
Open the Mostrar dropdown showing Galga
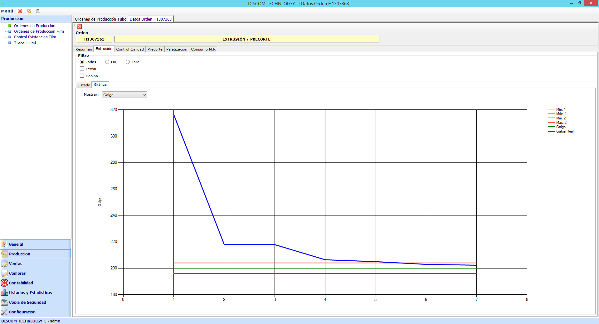pos(124,95)
